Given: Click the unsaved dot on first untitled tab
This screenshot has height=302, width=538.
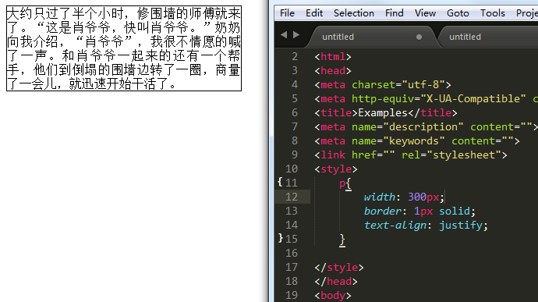Looking at the screenshot, I should click(x=419, y=37).
